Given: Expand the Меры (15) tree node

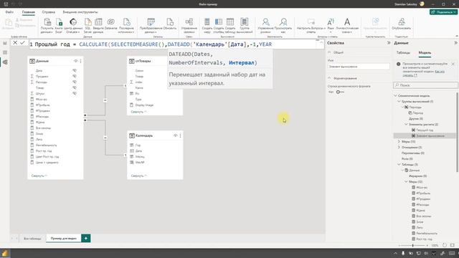Looking at the screenshot, I should (x=399, y=142).
